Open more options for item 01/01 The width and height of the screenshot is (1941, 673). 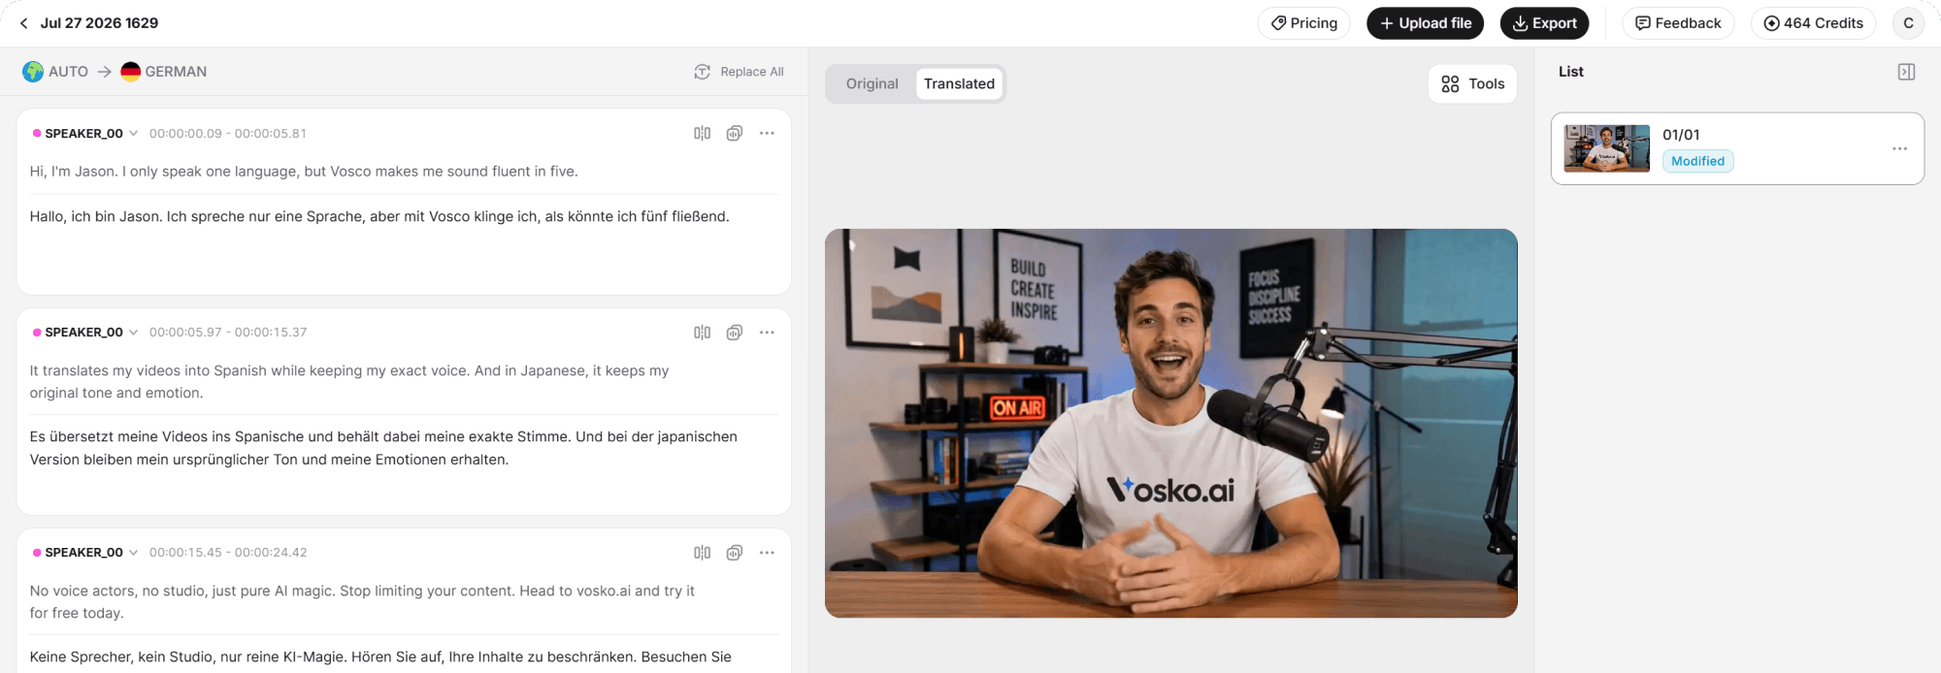[x=1899, y=148]
